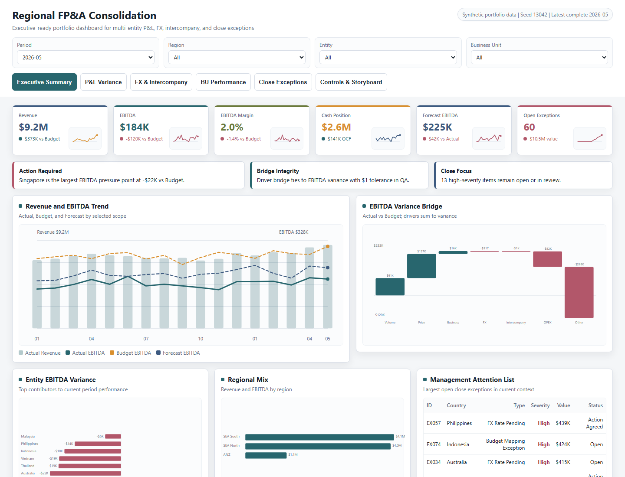Click the synthetic portfolio data seed badge

(x=535, y=14)
